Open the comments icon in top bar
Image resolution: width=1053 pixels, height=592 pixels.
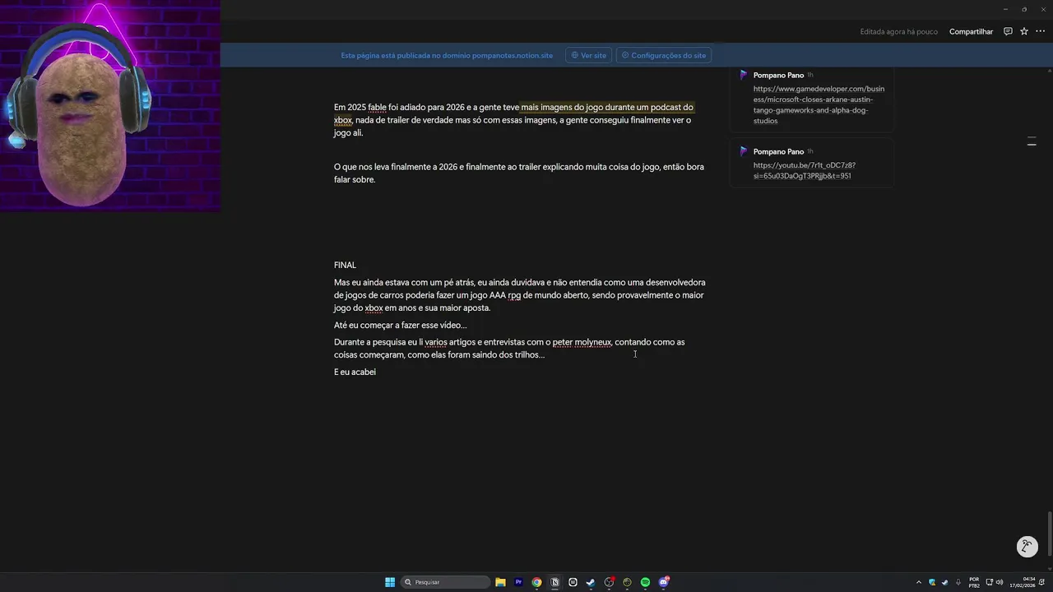click(x=1008, y=31)
